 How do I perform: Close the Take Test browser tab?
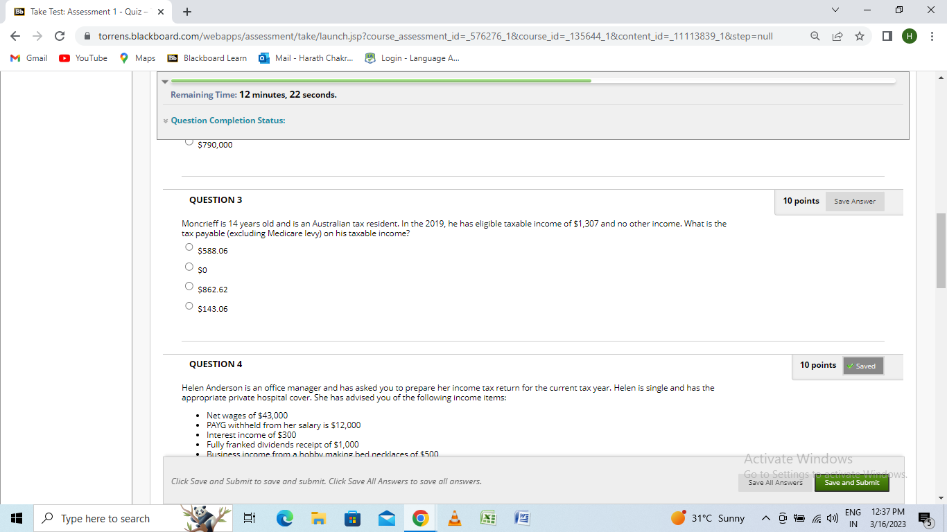click(x=161, y=12)
